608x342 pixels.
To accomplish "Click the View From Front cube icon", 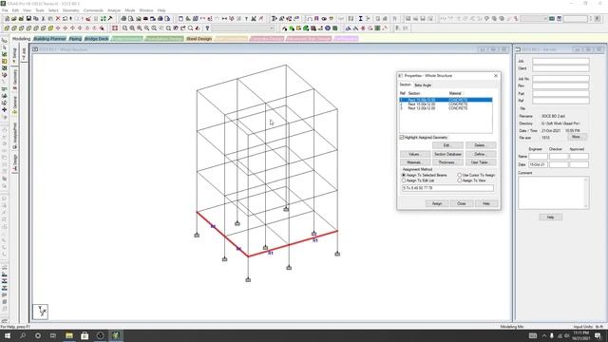I will (x=7, y=28).
